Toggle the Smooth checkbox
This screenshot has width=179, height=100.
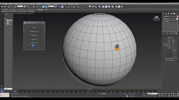click(172, 50)
